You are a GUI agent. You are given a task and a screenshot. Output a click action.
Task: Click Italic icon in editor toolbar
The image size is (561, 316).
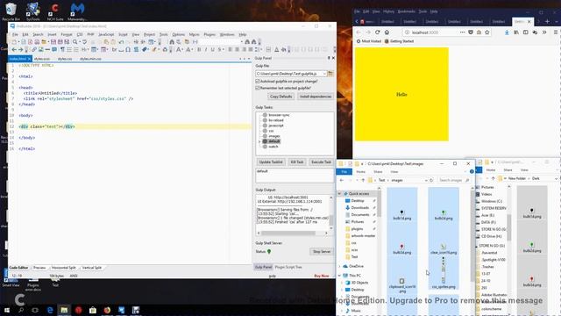(x=206, y=49)
